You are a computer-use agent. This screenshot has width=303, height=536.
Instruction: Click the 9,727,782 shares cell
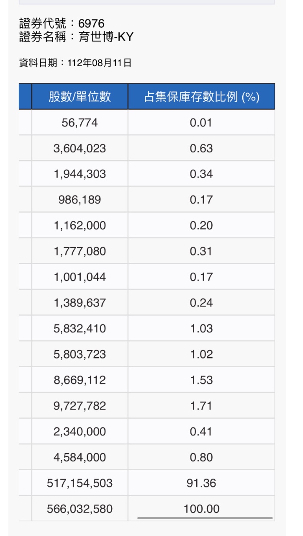(80, 406)
